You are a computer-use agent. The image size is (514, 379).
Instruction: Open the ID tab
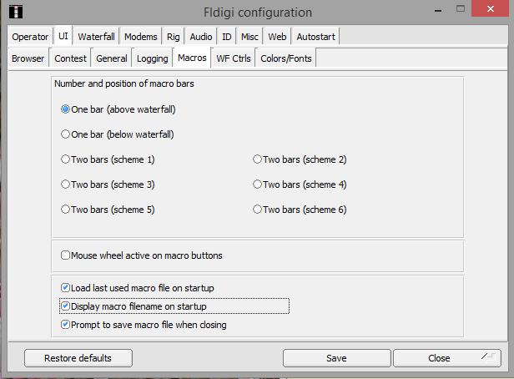226,37
